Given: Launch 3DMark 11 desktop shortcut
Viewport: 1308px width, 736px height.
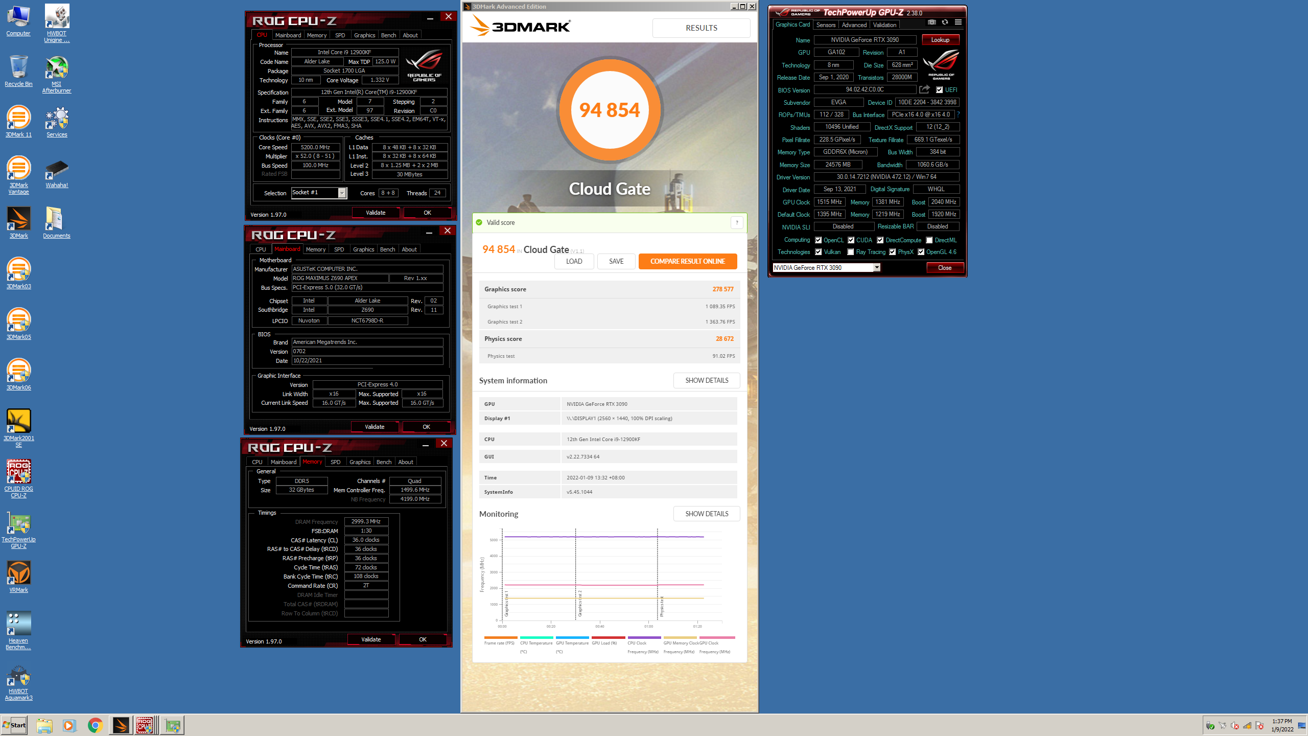Looking at the screenshot, I should [18, 121].
